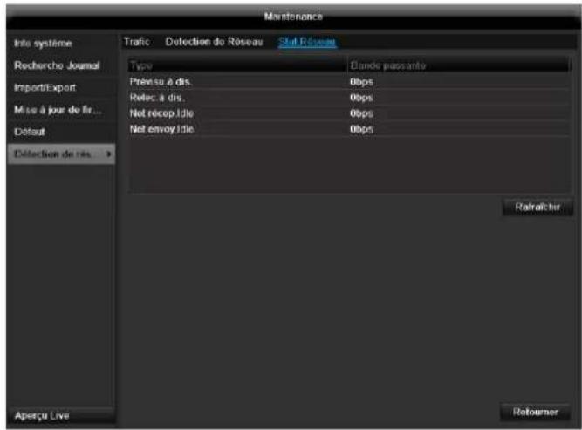Open Aperçu Live at the sidebar bottom
582x430 pixels.
click(42, 414)
